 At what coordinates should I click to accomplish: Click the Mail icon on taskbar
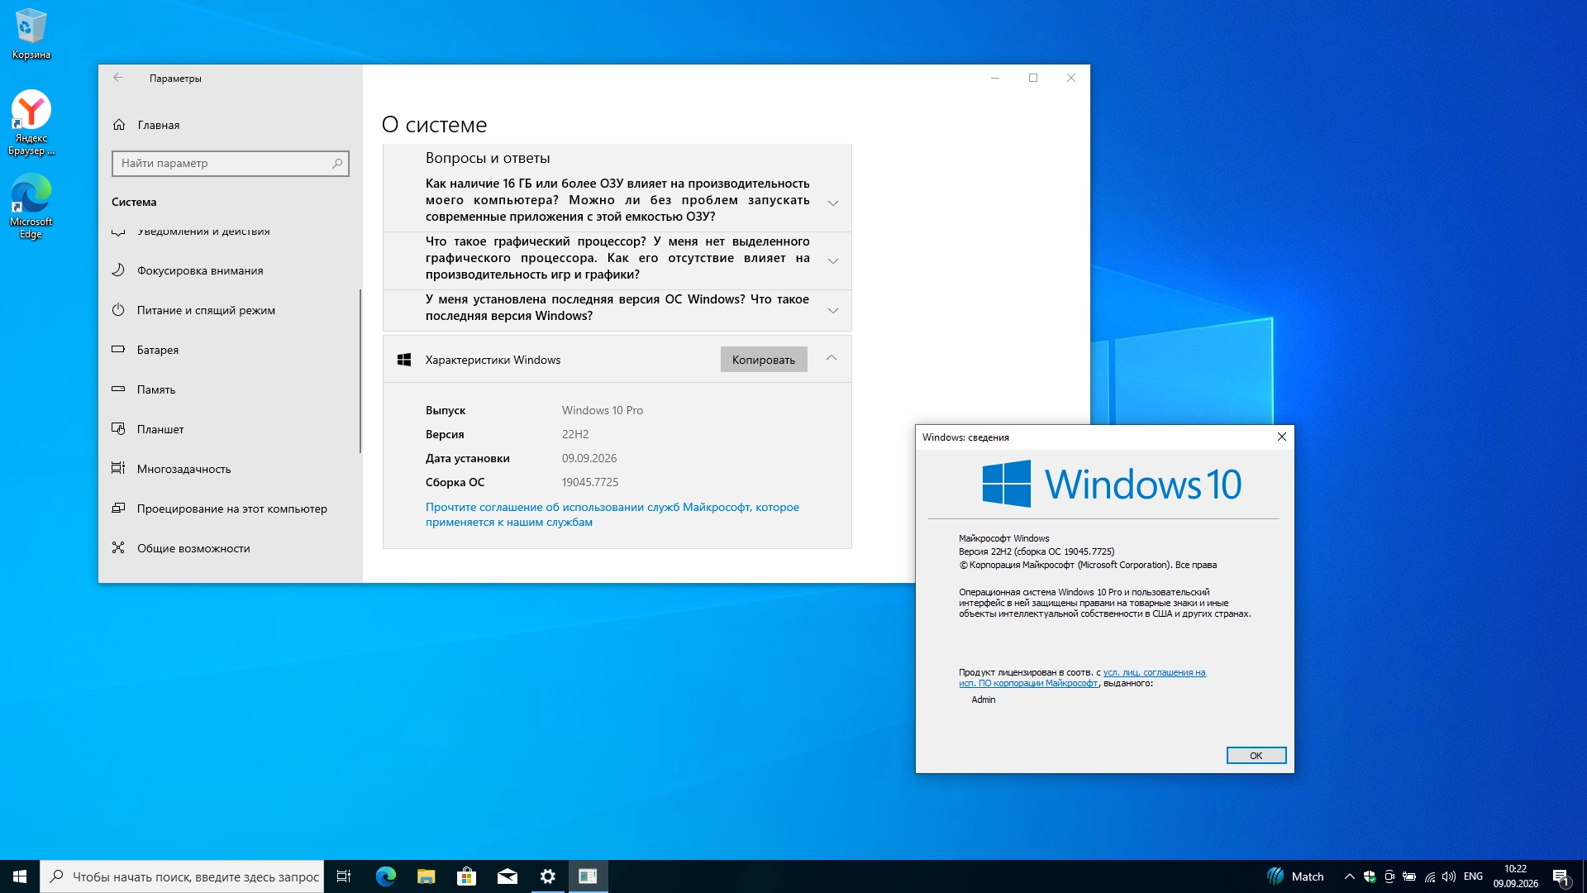508,876
